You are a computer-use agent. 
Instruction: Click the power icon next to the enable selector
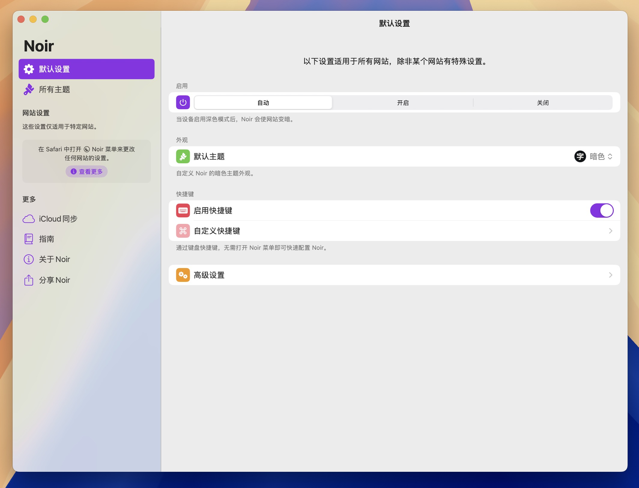pos(183,102)
